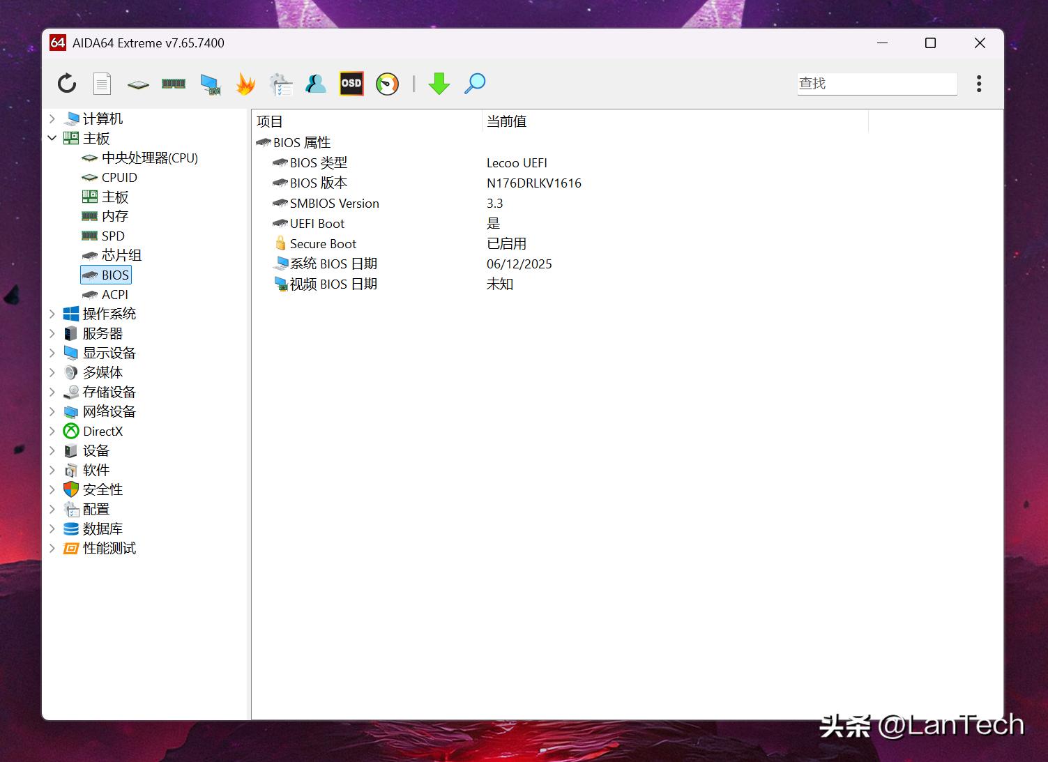This screenshot has width=1048, height=762.
Task: Expand the 计算机 tree node
Action: tap(52, 119)
